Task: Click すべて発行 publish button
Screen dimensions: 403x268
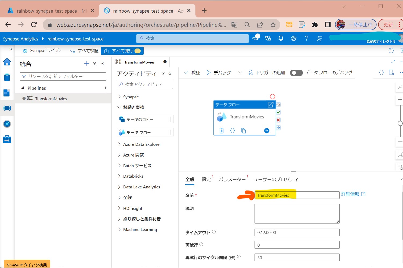Action: (x=122, y=51)
